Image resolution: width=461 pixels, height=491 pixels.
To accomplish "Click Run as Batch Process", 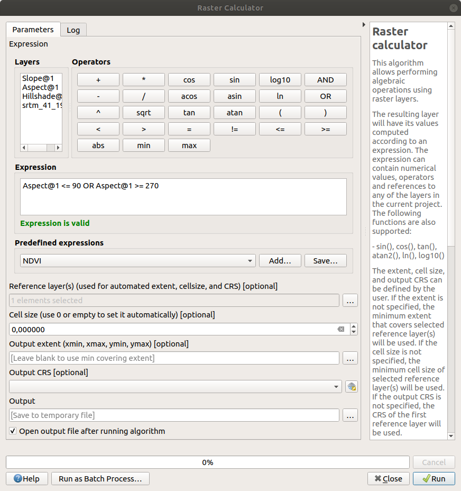I will point(100,478).
